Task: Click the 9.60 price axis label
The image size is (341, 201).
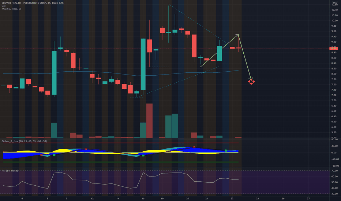Action: pos(334,31)
